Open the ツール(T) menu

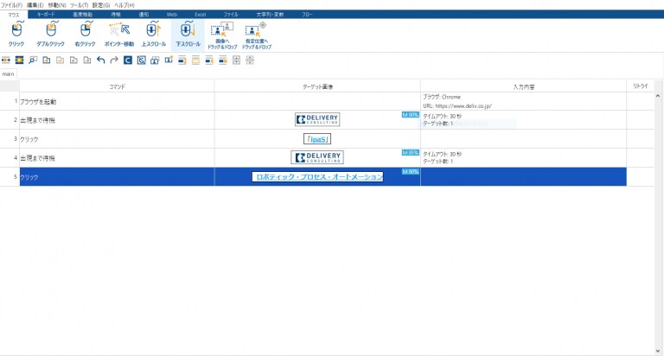pos(80,5)
